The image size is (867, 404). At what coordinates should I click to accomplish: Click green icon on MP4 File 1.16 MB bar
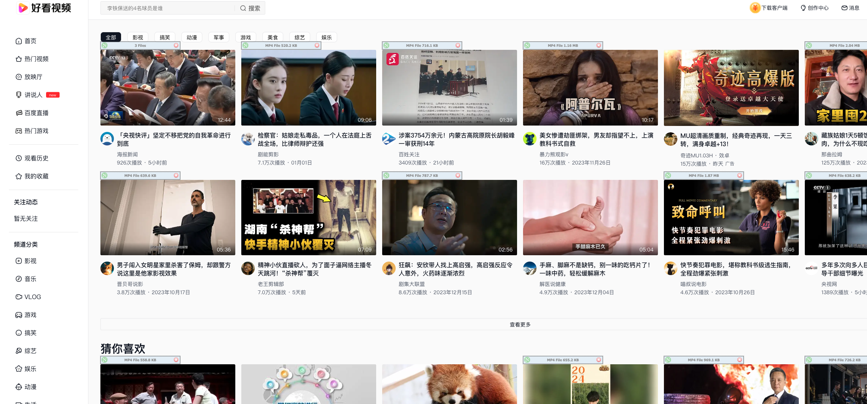pos(527,45)
